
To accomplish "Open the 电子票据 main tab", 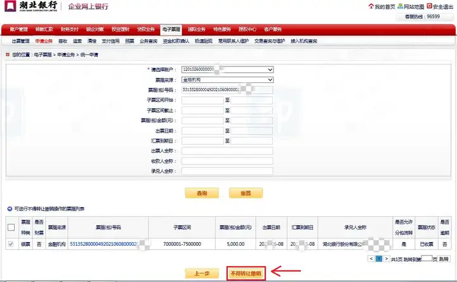I will click(x=170, y=29).
